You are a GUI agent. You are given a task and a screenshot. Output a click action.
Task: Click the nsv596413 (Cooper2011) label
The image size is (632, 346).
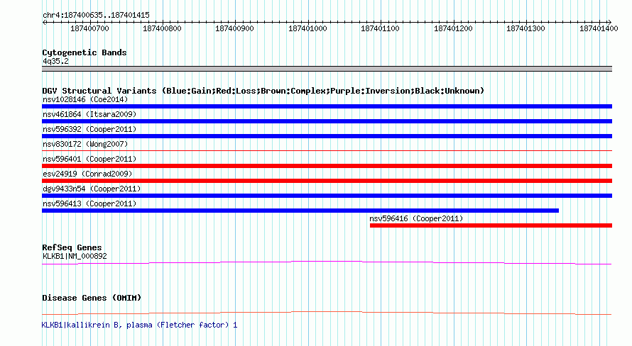[89, 203]
